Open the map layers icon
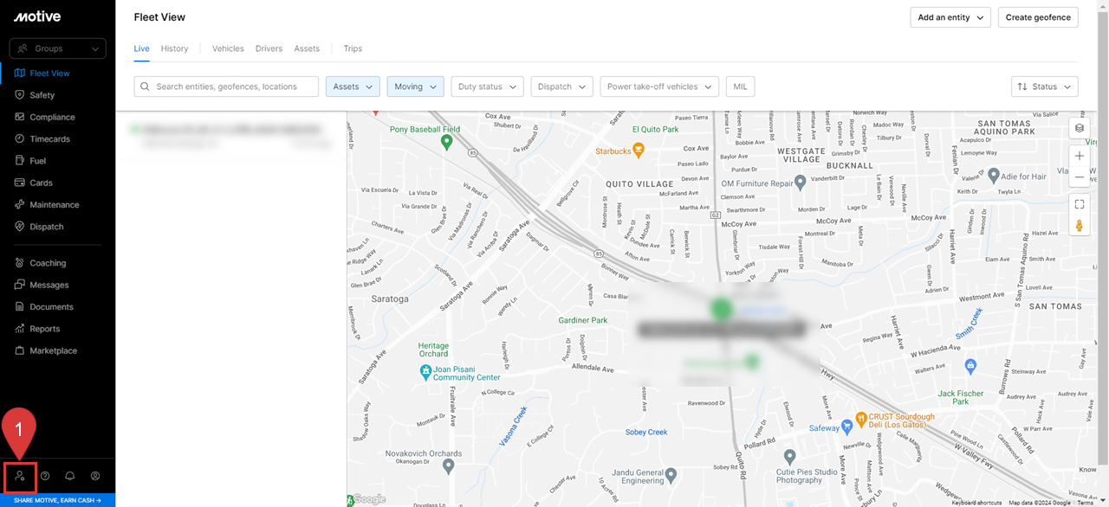 pos(1079,127)
